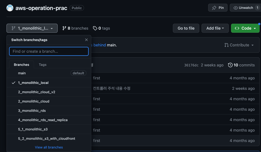Click the branch icon beside 8 branches
The width and height of the screenshot is (261, 152).
[x=64, y=28]
